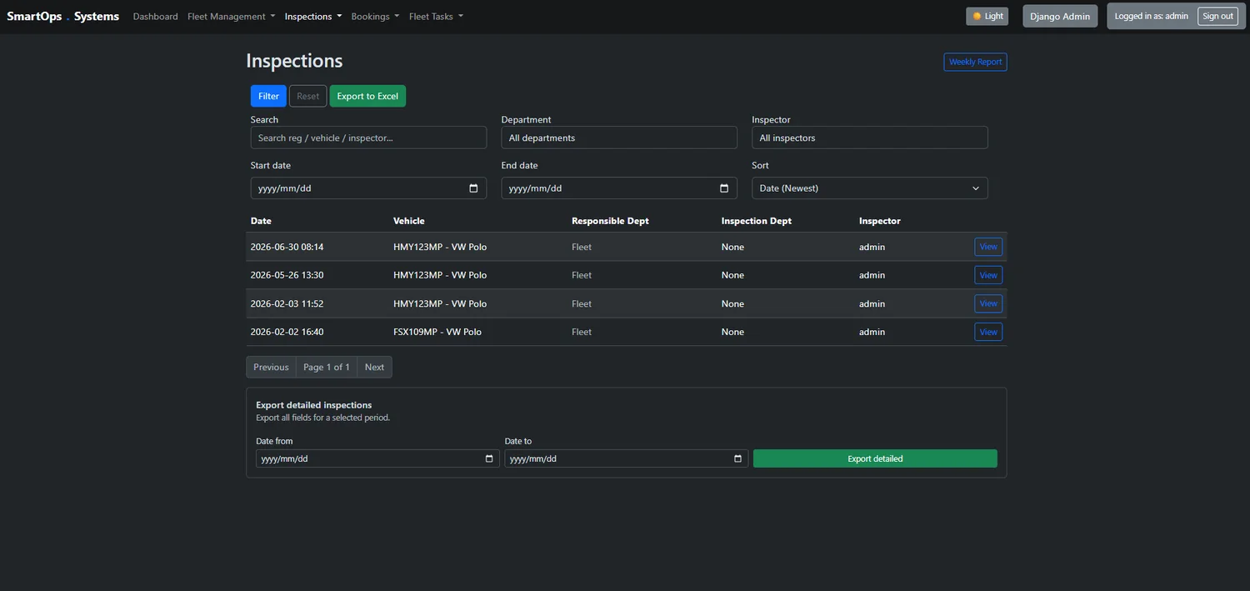The height and width of the screenshot is (591, 1250).
Task: Click the Reset button
Action: click(x=307, y=96)
